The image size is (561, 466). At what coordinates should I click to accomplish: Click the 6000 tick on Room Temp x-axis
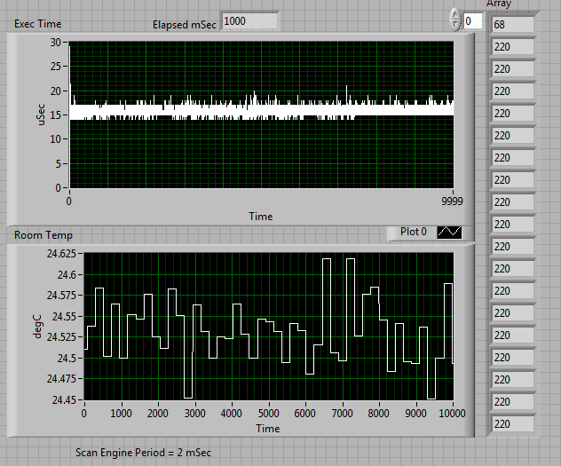304,414
